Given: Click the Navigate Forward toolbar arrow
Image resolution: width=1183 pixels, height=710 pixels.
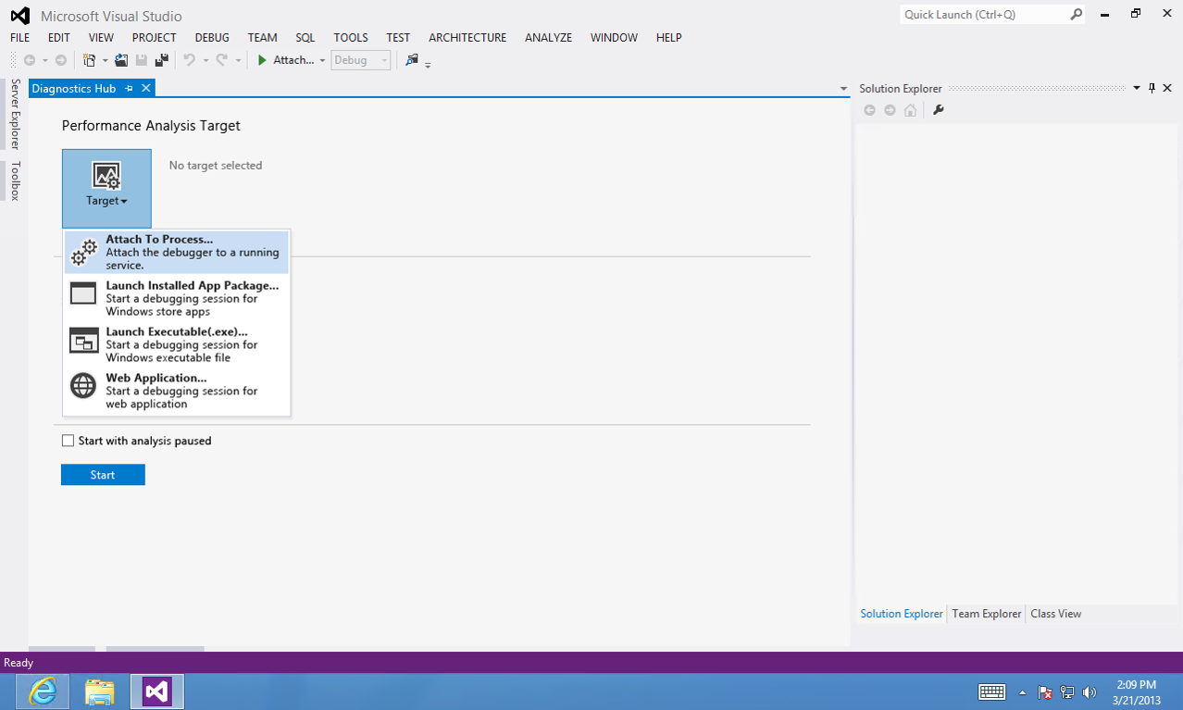Looking at the screenshot, I should [x=61, y=60].
